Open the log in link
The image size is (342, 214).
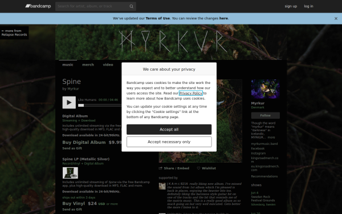[x=308, y=6]
